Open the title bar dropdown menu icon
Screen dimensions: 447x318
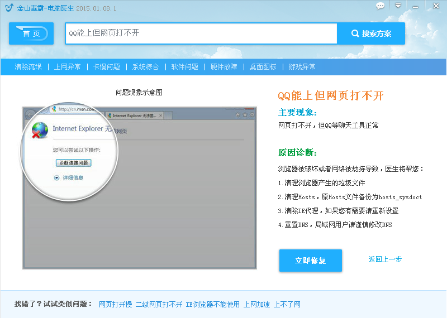(x=398, y=6)
